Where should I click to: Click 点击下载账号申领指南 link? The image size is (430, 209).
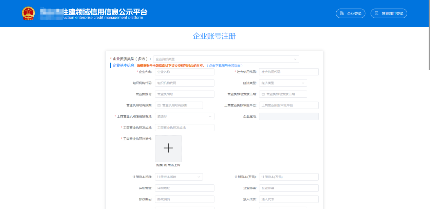[225, 66]
